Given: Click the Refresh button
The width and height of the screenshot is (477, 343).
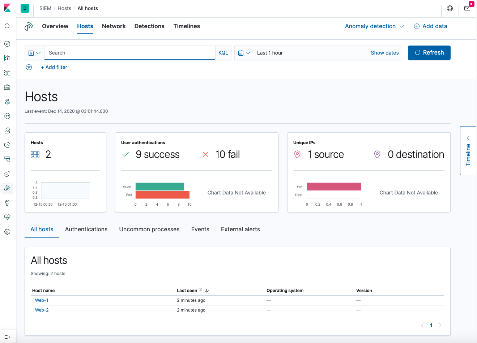Looking at the screenshot, I should (429, 53).
